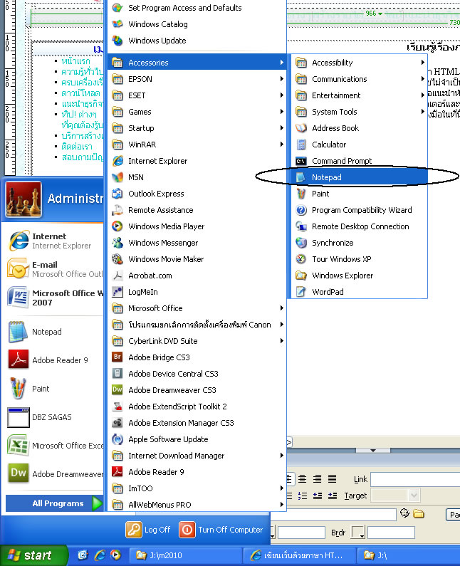Click the Synchronize icon
Viewport: 460px width, 566px height.
301,243
